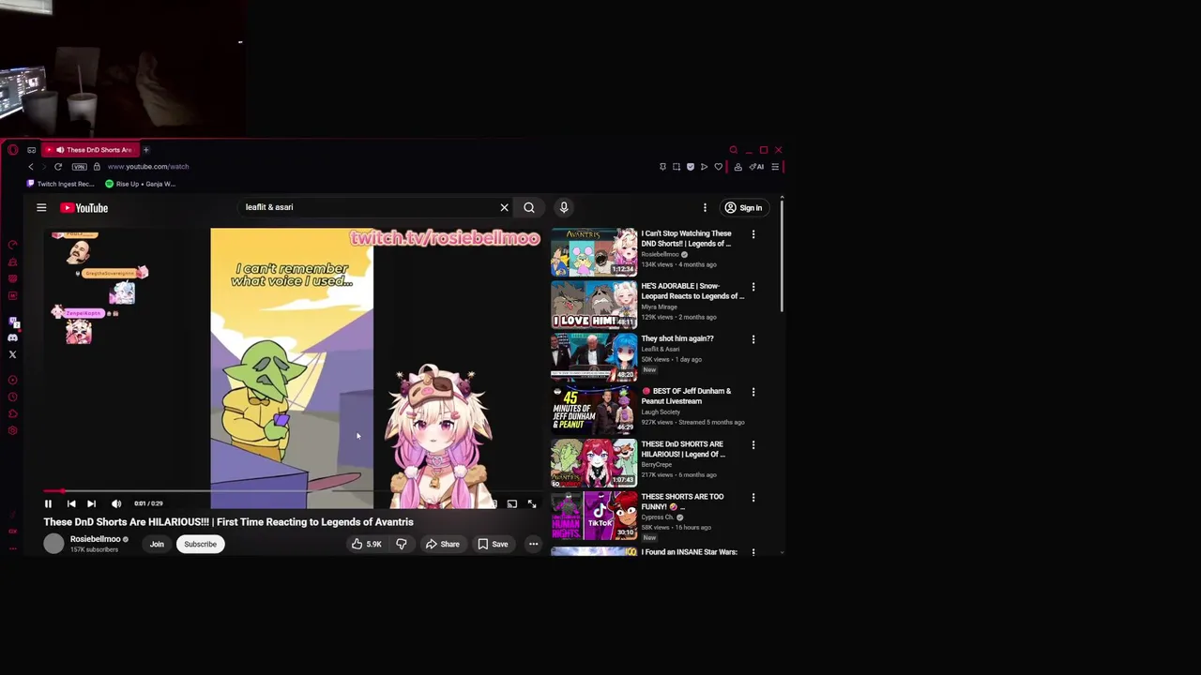Screen dimensions: 1201x675
Task: Open I Can't Stop Watching video thumbnail
Action: [x=594, y=251]
